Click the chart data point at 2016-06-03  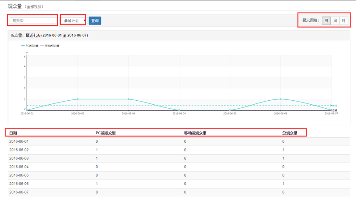coord(129,99)
